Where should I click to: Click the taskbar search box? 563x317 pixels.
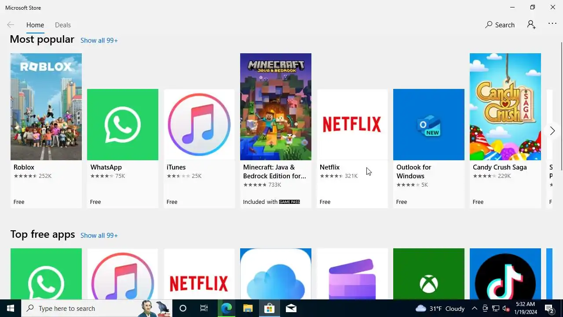click(x=97, y=308)
